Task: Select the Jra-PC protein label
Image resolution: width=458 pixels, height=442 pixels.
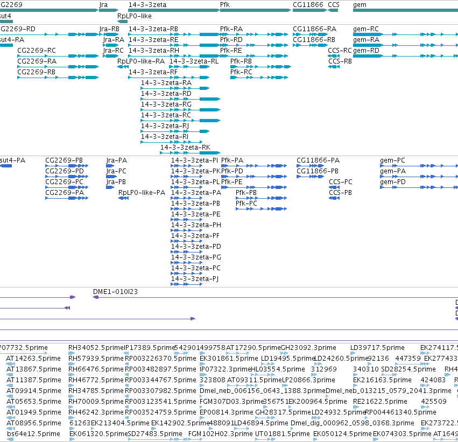Action: 116,171
